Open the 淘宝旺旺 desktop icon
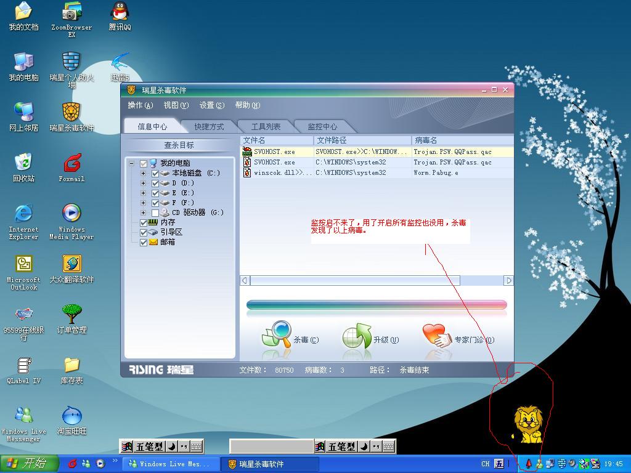Image resolution: width=631 pixels, height=473 pixels. 71,421
